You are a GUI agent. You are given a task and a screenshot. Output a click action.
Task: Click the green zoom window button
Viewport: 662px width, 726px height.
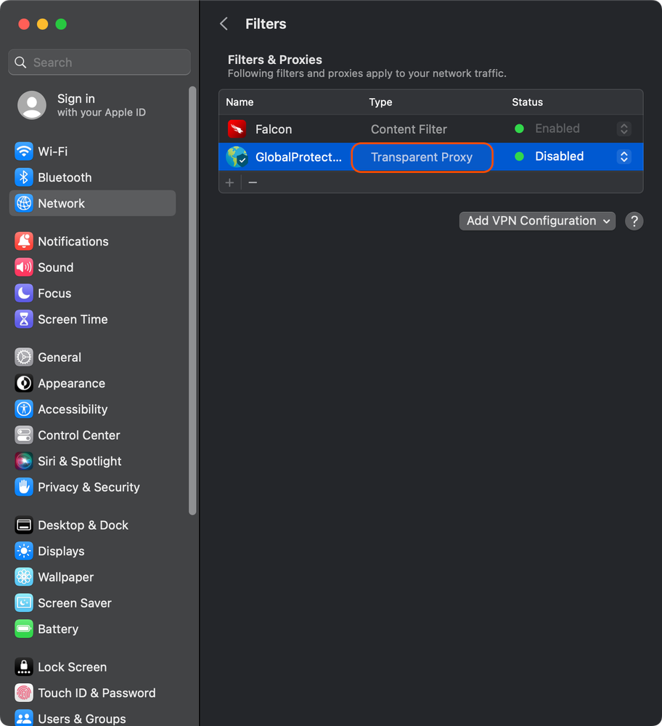(x=61, y=24)
